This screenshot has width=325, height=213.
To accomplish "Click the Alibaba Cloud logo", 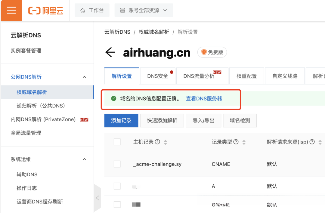I will pos(46,11).
